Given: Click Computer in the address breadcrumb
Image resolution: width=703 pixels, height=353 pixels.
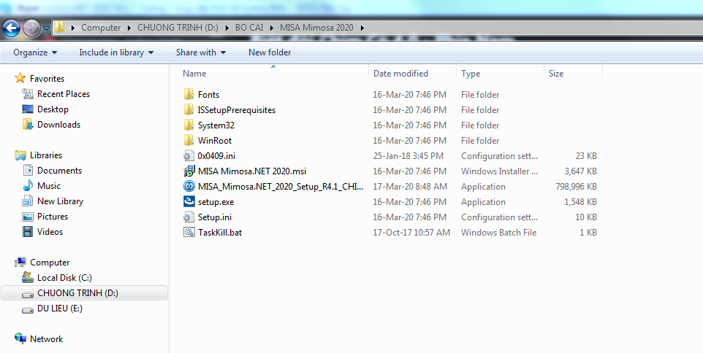Looking at the screenshot, I should tap(101, 28).
